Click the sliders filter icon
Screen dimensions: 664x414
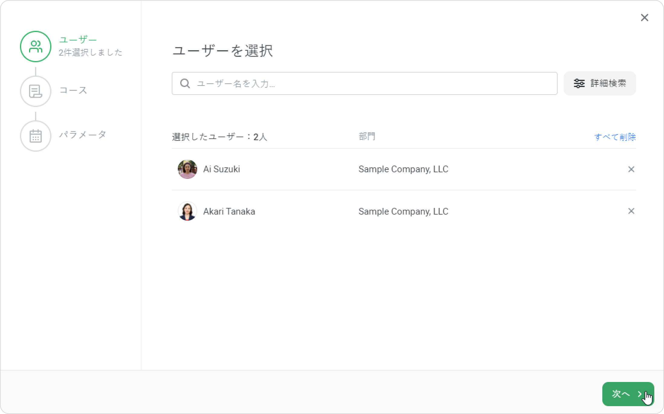pos(579,83)
